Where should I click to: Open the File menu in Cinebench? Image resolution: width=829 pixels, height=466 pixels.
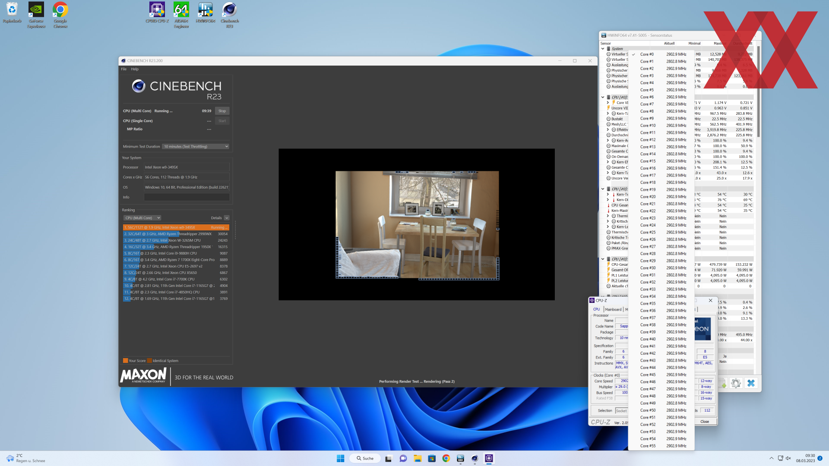click(123, 69)
